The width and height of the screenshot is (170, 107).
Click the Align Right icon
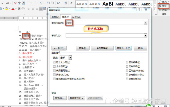click(x=37, y=8)
